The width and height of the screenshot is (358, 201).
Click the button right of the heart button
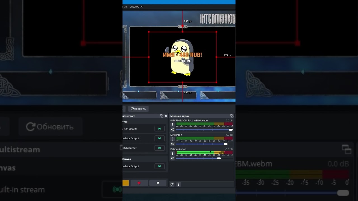pyautogui.click(x=158, y=183)
